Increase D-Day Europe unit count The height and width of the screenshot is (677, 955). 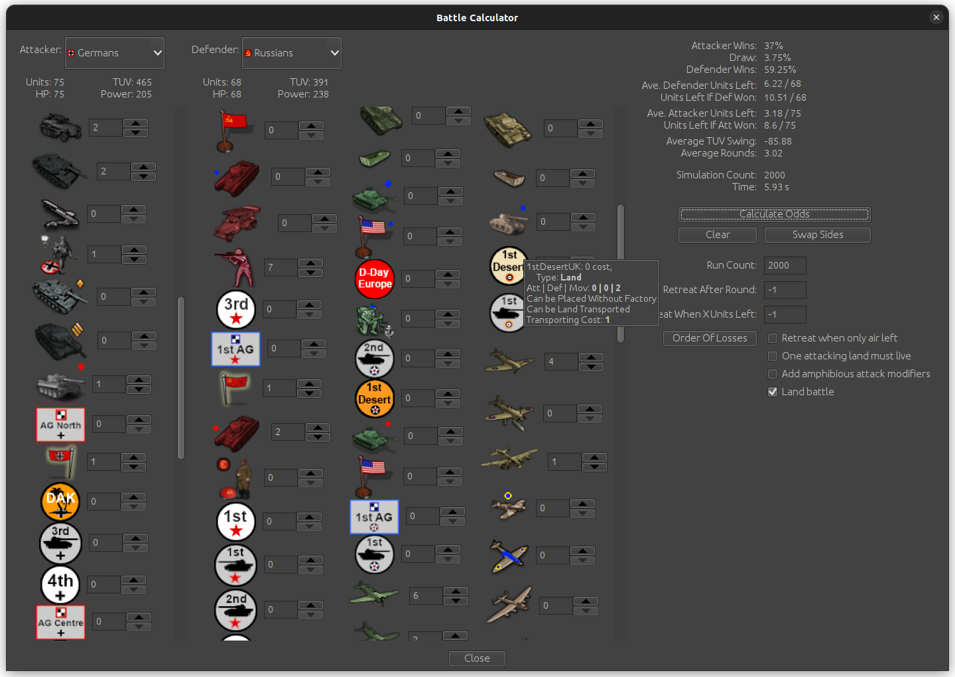click(448, 275)
